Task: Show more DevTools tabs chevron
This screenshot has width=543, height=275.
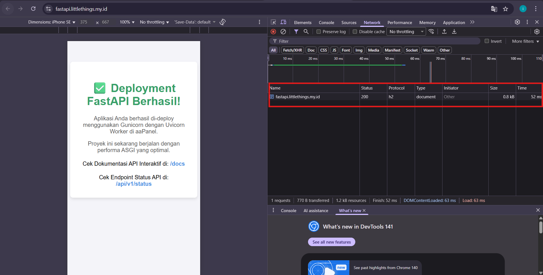Action: [x=472, y=22]
